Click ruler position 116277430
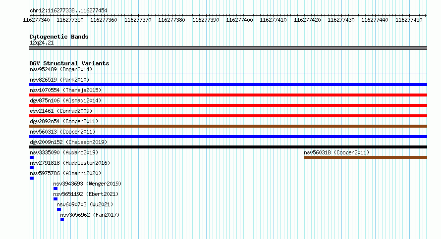The height and width of the screenshot is (239, 441). pos(341,20)
